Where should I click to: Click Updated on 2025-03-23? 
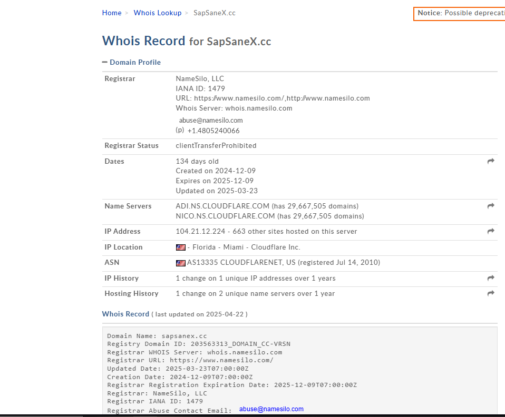217,191
